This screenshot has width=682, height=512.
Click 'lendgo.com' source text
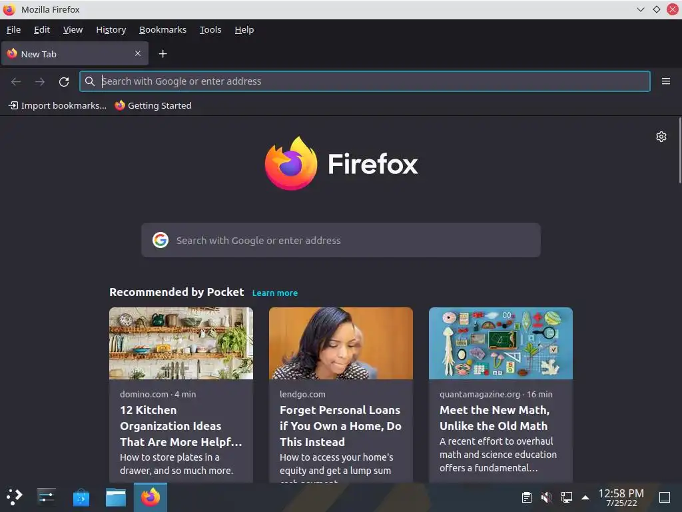302,394
